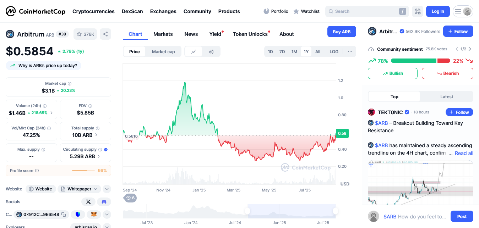Click the Buy ARB button
Viewport: 479px width, 228px height.
pyautogui.click(x=342, y=32)
